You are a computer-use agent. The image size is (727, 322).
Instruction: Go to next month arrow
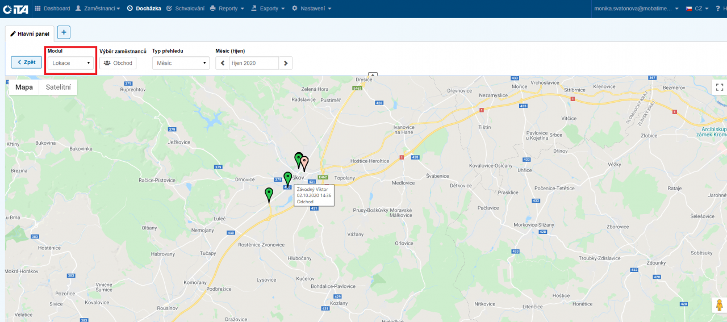pos(286,63)
